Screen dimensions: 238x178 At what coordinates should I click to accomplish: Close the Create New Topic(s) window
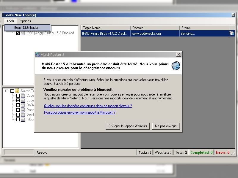coord(233,15)
